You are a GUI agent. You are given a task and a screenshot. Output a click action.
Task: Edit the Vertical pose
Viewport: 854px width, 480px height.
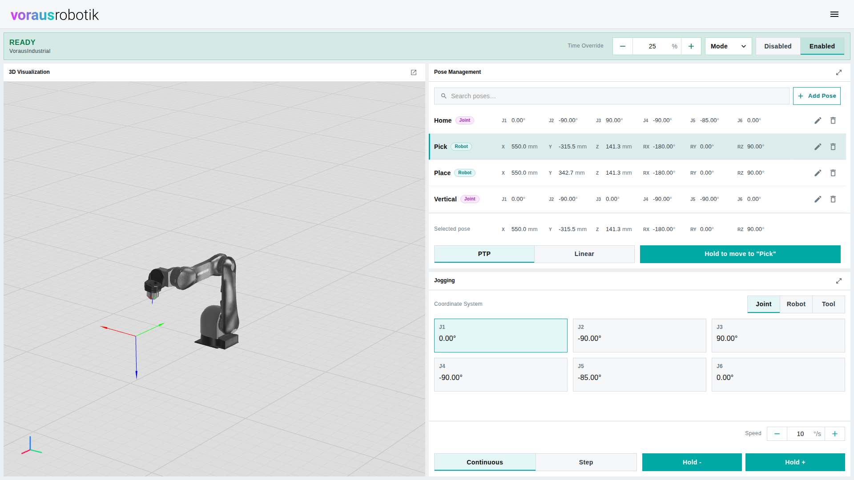click(818, 199)
